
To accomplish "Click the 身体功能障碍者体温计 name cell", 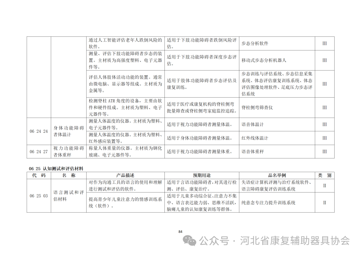I will (x=68, y=131).
